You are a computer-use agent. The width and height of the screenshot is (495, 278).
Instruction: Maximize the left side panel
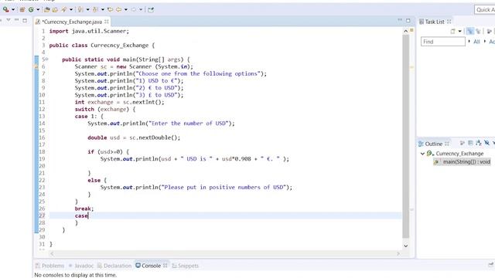25,21
